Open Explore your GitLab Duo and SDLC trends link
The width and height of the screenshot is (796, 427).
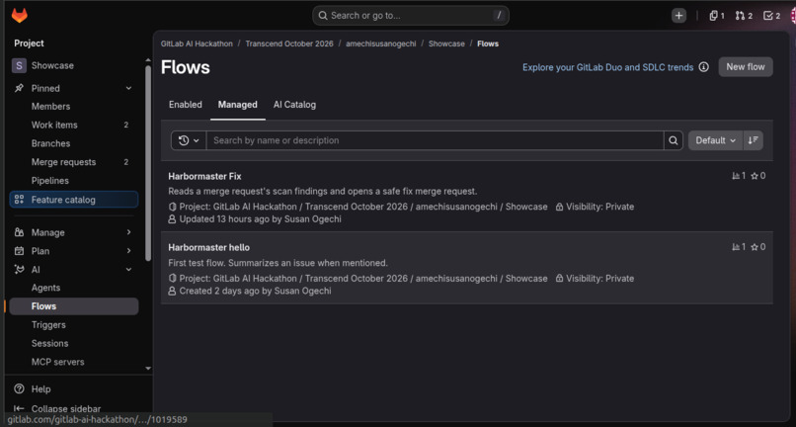click(x=607, y=67)
